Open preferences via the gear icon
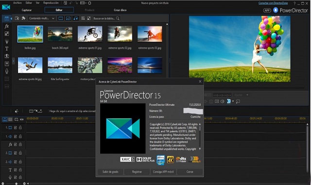Image resolution: width=311 pixels, height=185 pixels. point(89,3)
